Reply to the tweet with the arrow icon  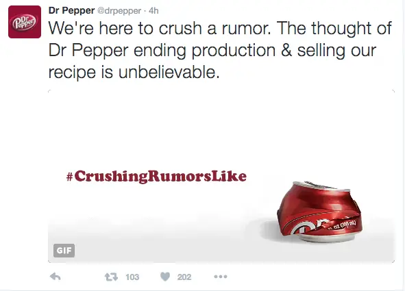(x=55, y=277)
